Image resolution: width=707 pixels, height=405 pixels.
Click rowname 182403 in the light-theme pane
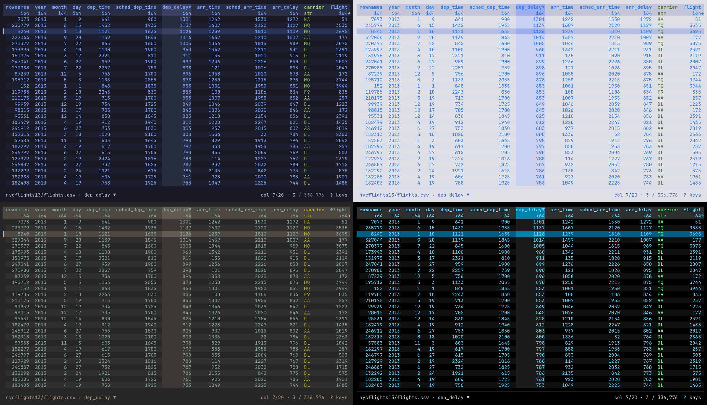tap(374, 183)
